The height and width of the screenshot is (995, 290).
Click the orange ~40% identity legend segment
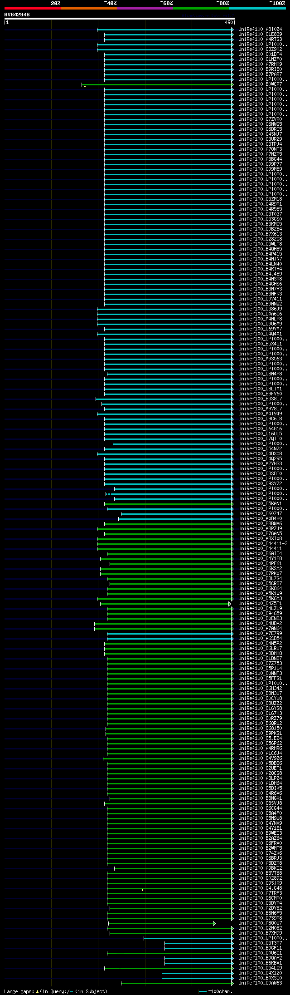pyautogui.click(x=89, y=8)
